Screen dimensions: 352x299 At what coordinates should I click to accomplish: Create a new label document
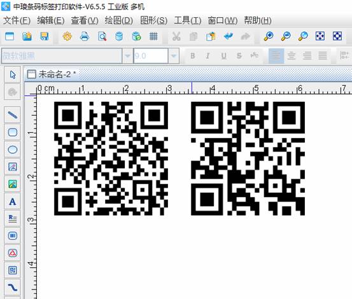10,36
